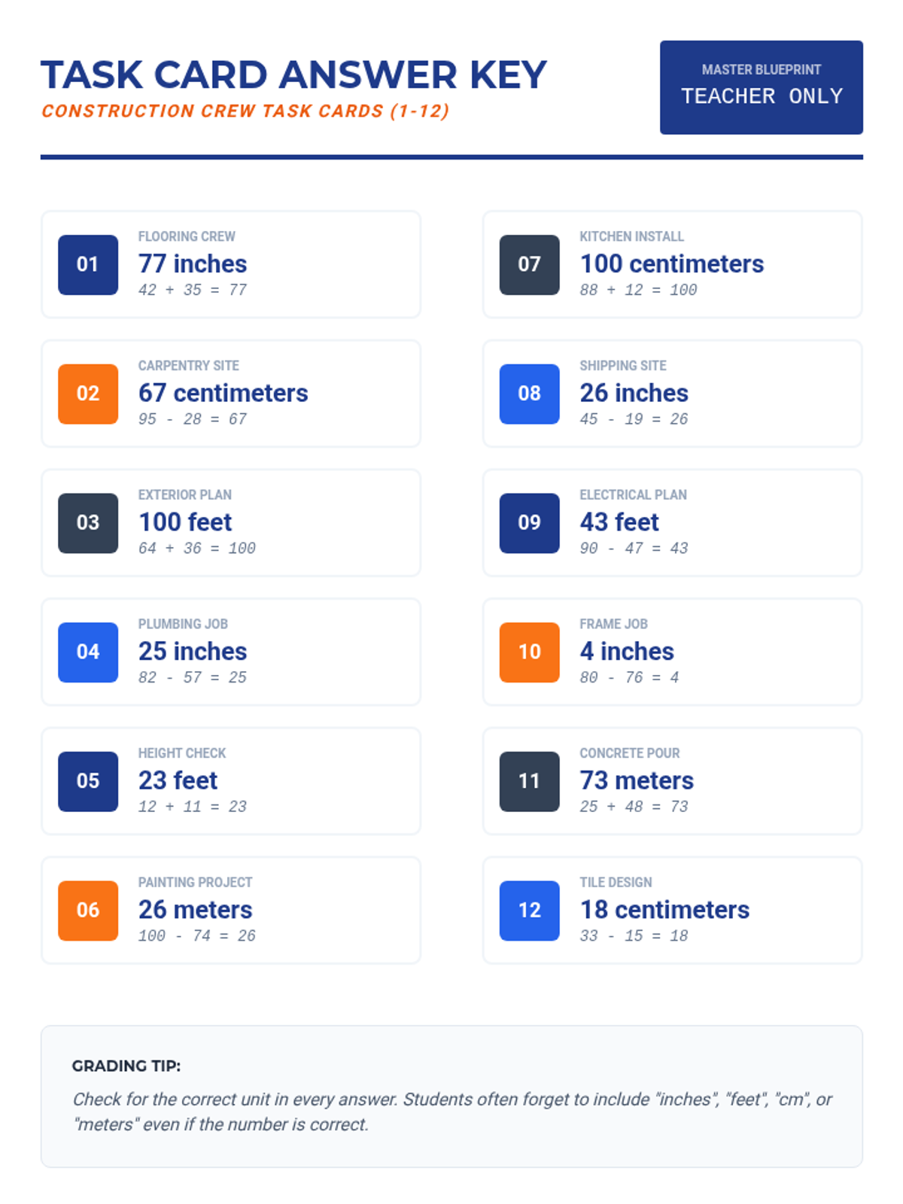Click the orange 02 Carpentry Site badge
The height and width of the screenshot is (1204, 903).
88,394
